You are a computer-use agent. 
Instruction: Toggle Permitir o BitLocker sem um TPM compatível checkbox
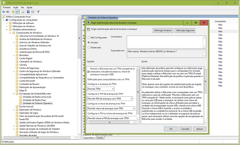click(x=88, y=71)
